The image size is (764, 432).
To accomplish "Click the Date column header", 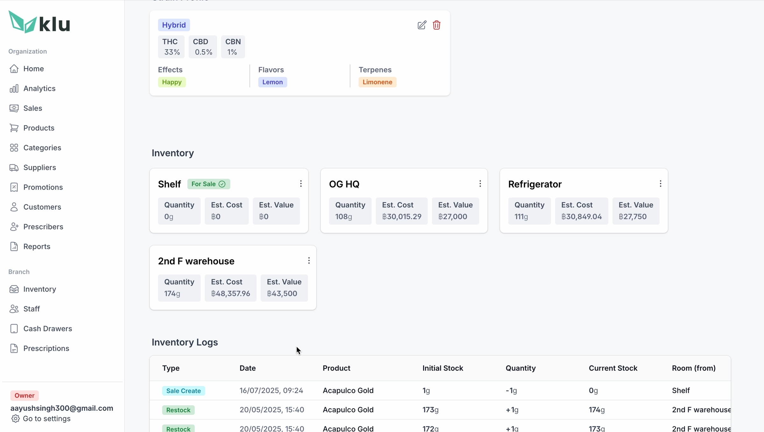I will tap(248, 368).
